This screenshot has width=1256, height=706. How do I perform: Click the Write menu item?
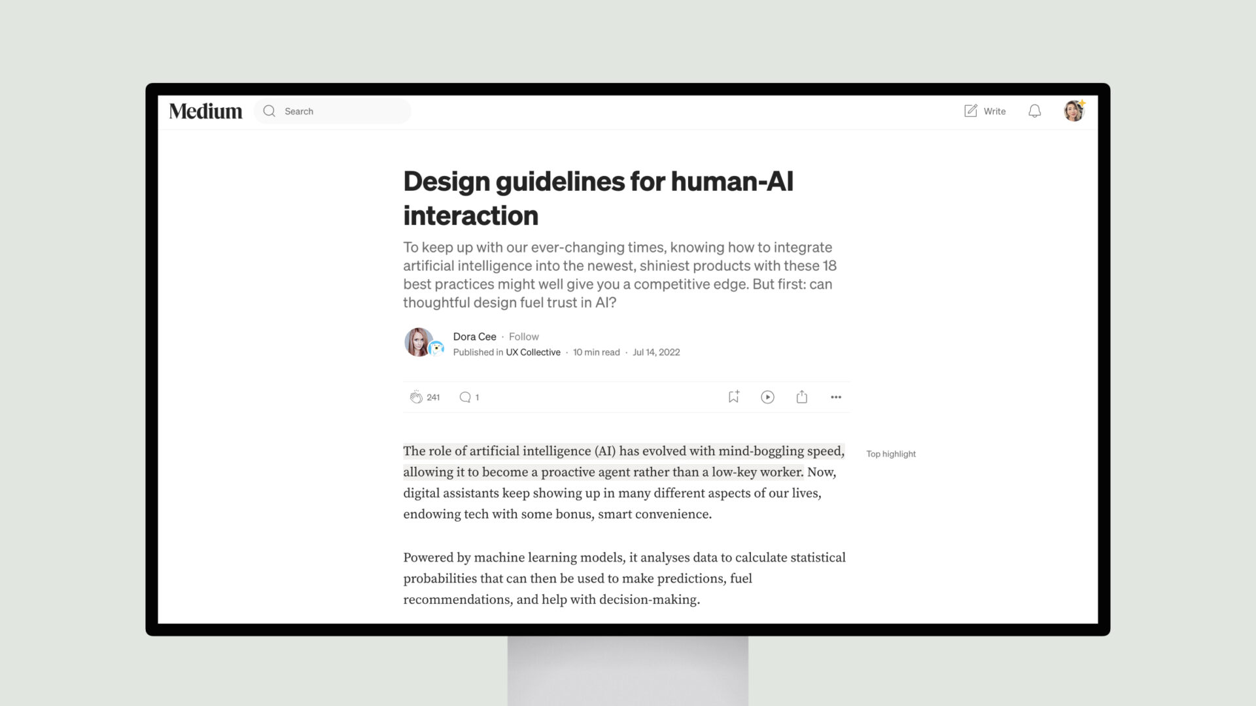point(985,110)
